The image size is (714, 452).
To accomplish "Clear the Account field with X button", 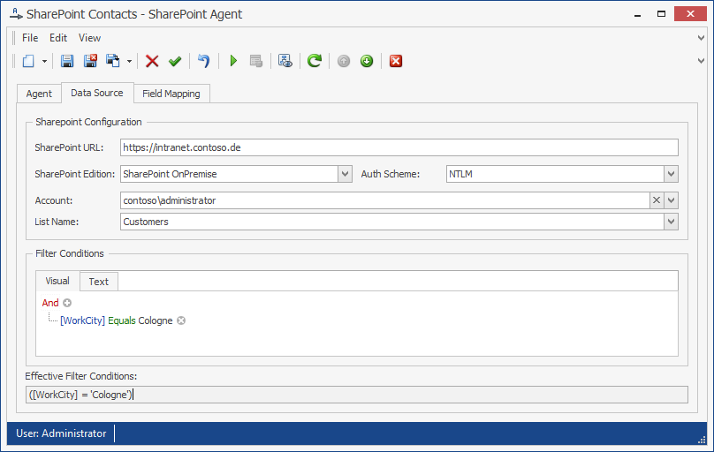I will pos(657,200).
